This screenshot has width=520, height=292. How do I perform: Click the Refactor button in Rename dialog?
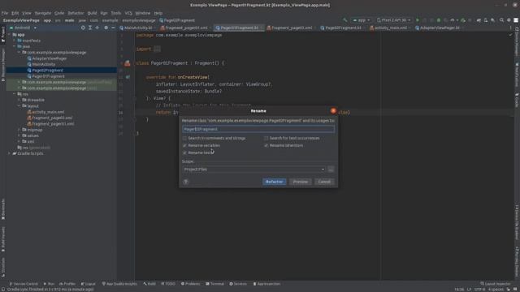[274, 182]
